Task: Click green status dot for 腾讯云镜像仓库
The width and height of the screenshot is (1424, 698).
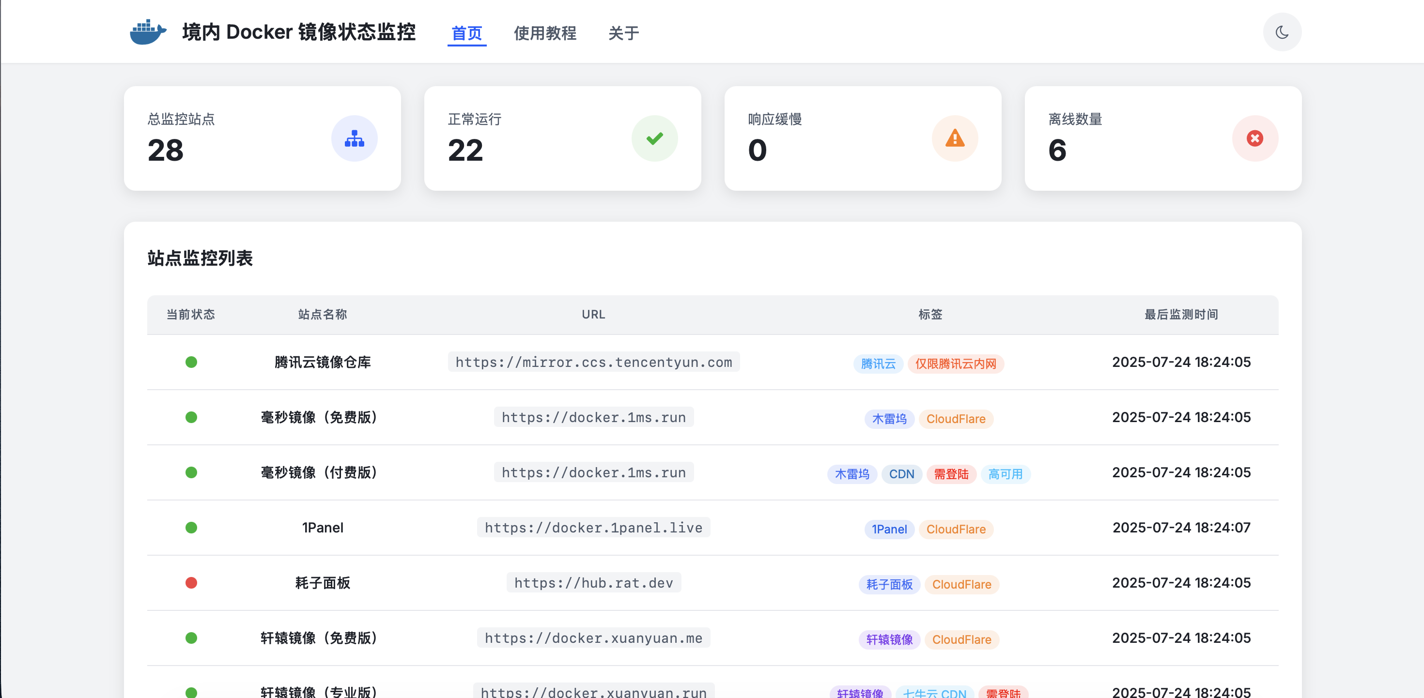Action: coord(191,362)
